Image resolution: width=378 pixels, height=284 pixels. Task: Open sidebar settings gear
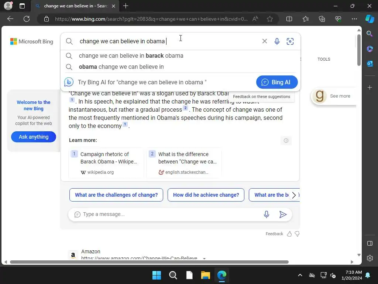[370, 258]
